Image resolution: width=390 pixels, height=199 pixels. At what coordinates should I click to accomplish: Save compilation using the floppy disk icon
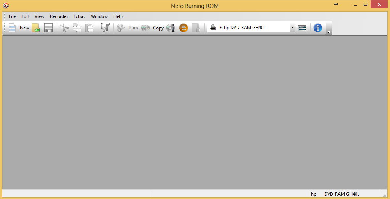(x=49, y=28)
